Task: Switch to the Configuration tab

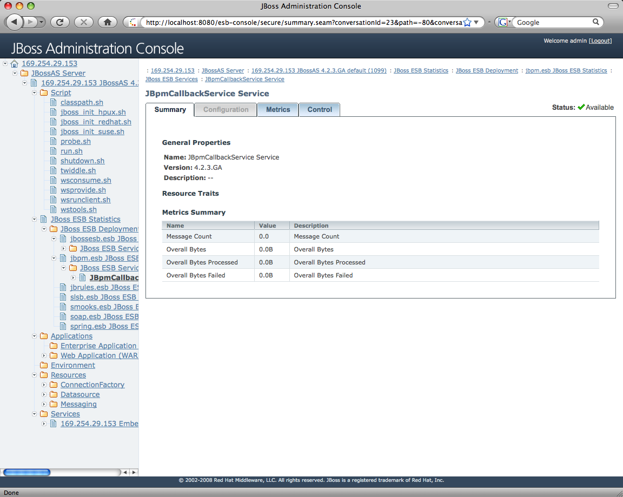Action: point(226,110)
